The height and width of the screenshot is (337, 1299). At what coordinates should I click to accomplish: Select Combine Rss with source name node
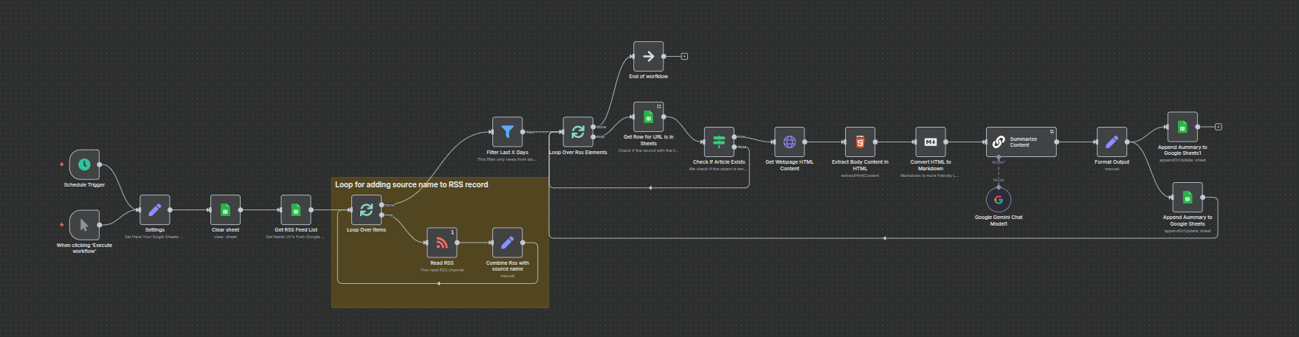point(507,243)
